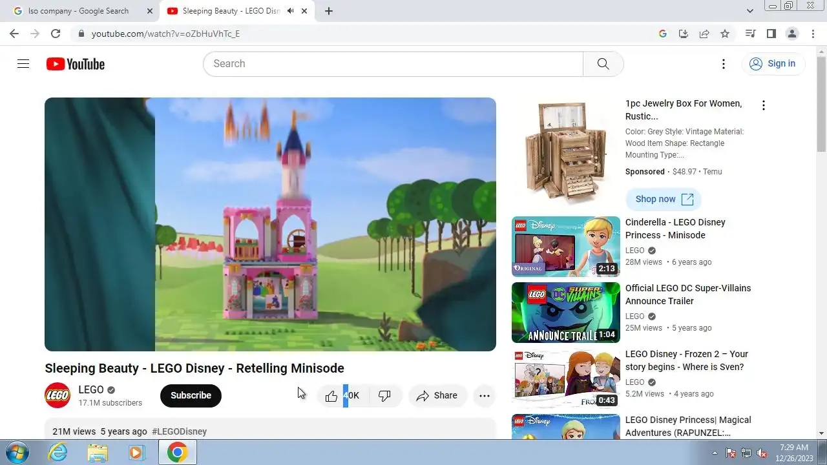
Task: Click the Google icon in address bar
Action: pos(663,34)
